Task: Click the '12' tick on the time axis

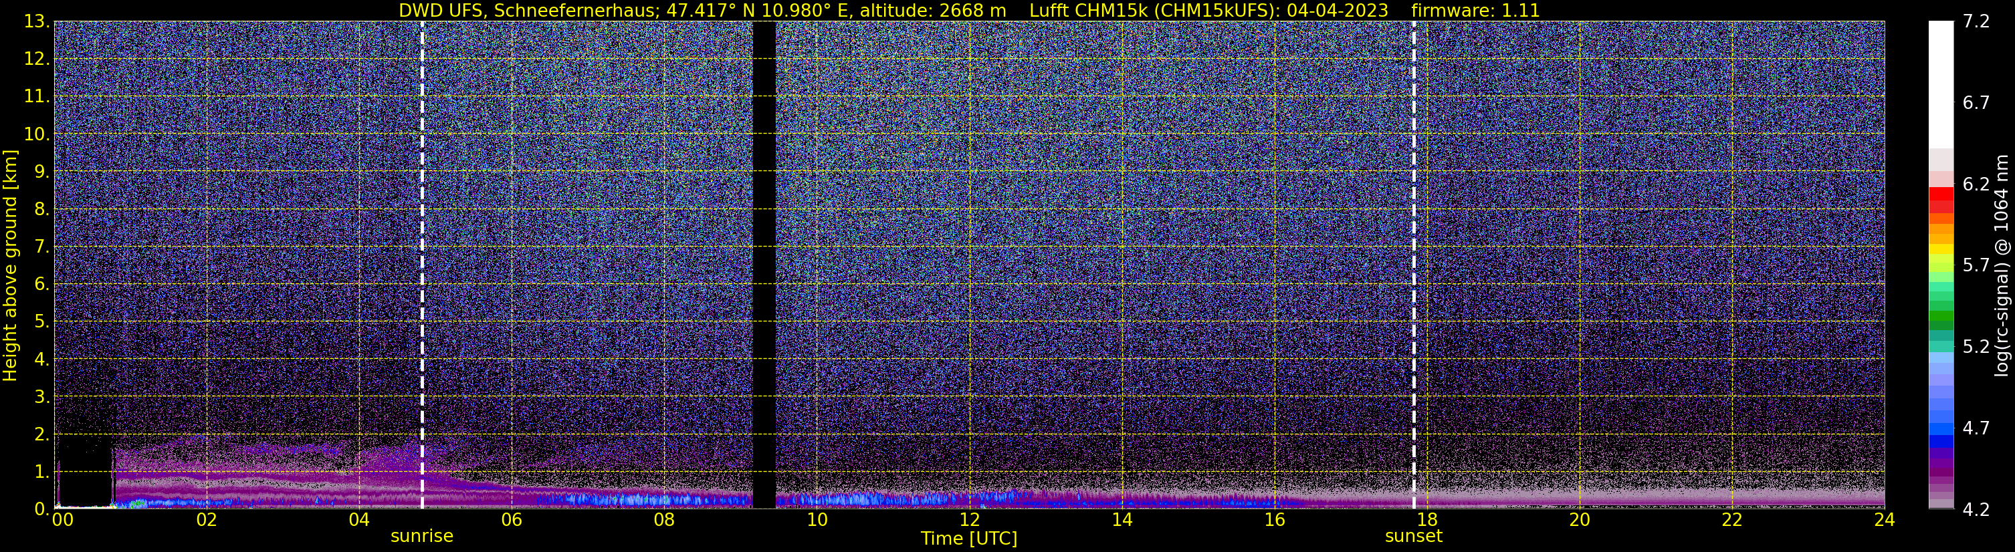Action: [x=969, y=520]
